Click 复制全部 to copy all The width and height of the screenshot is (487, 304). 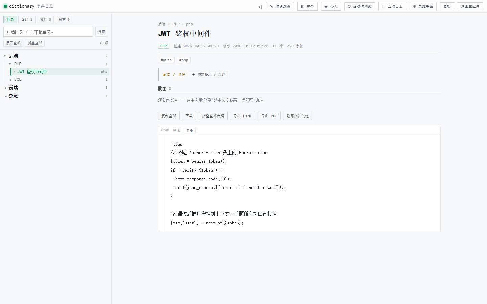click(169, 116)
